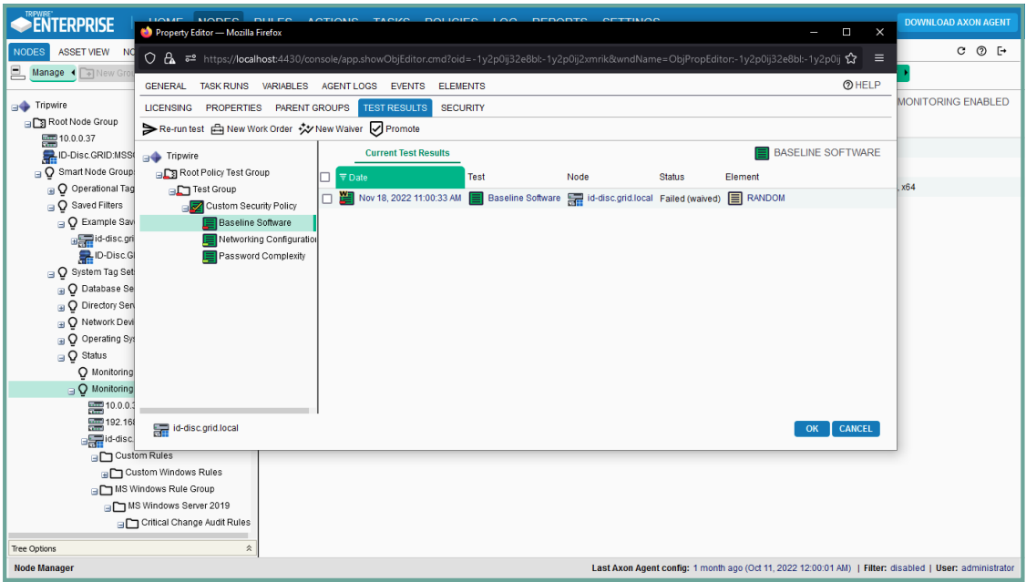
Task: Click the Filter disabled link in status bar
Action: pos(908,568)
